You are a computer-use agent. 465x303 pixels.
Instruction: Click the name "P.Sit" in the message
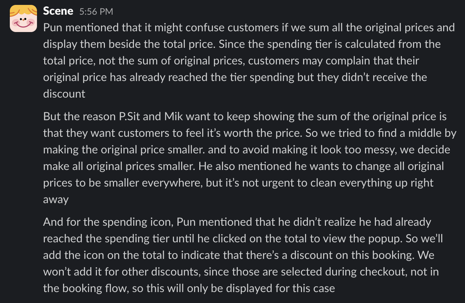pos(128,116)
